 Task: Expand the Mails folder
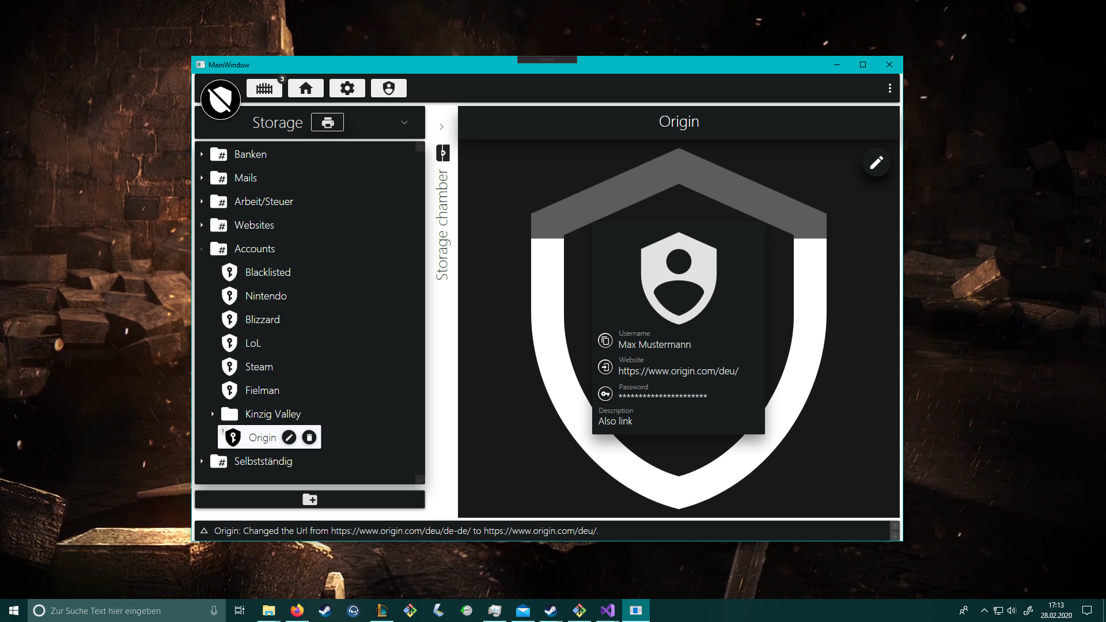coord(202,178)
